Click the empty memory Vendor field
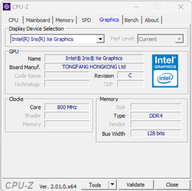 (x=156, y=124)
